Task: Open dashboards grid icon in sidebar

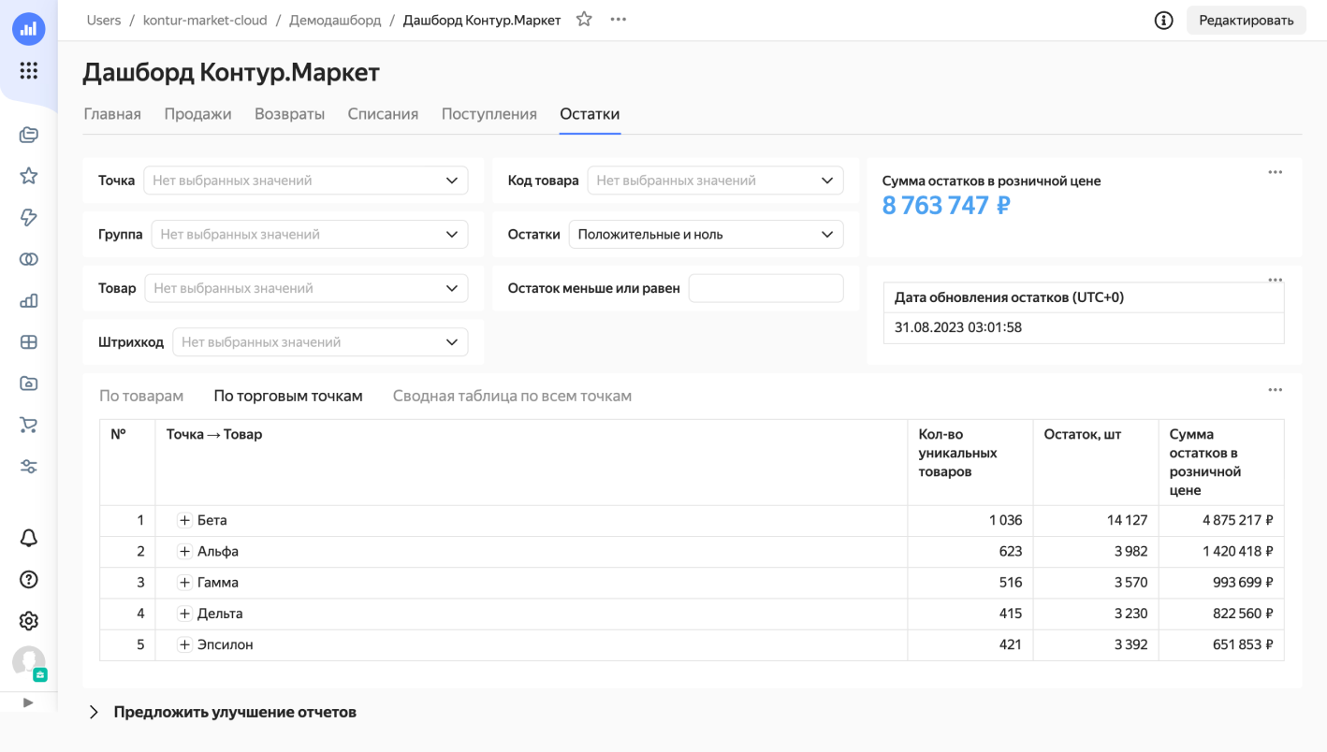Action: pyautogui.click(x=28, y=341)
